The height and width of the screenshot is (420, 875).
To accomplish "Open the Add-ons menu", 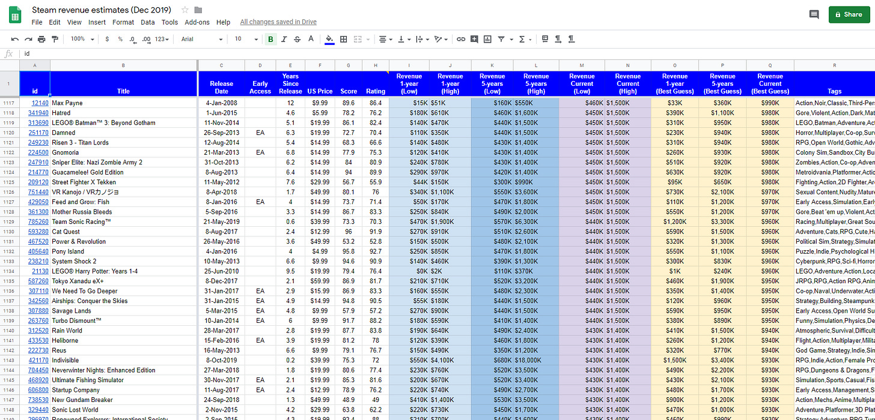I will pos(197,22).
